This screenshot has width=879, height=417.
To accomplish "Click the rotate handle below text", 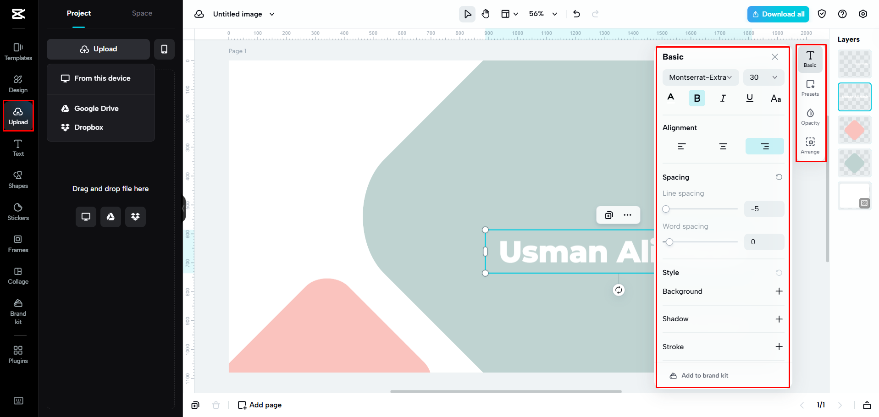I will (x=619, y=290).
